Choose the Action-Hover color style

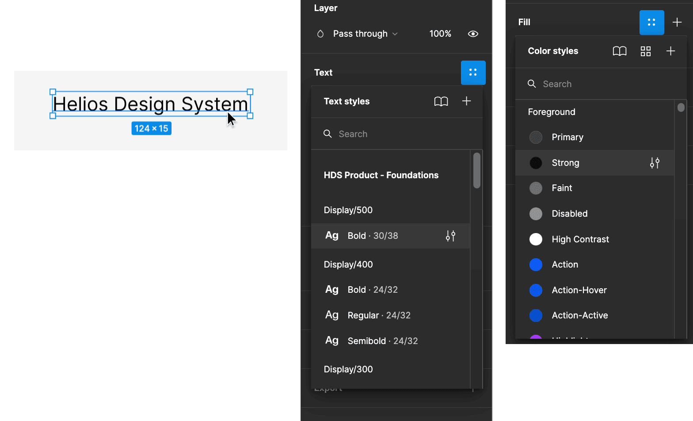tap(579, 290)
